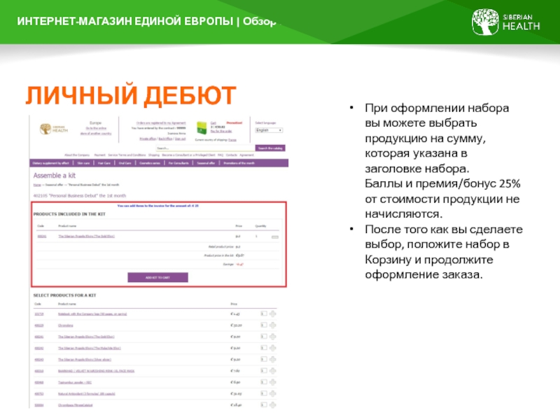560x420 pixels.
Task: Click the current country of shipping link
Action: tap(232, 140)
